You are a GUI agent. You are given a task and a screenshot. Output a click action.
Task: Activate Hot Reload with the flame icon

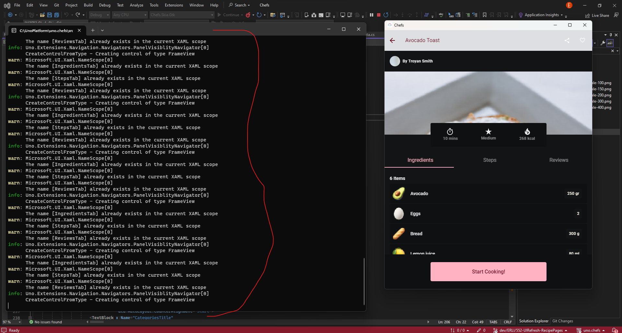(248, 15)
